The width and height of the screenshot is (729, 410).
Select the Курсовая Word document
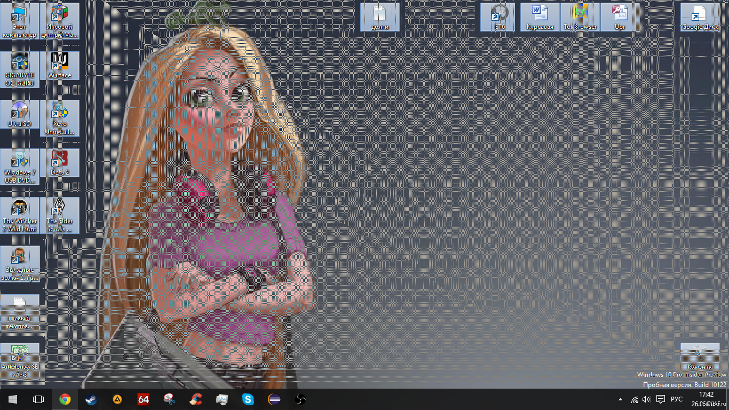pyautogui.click(x=540, y=17)
